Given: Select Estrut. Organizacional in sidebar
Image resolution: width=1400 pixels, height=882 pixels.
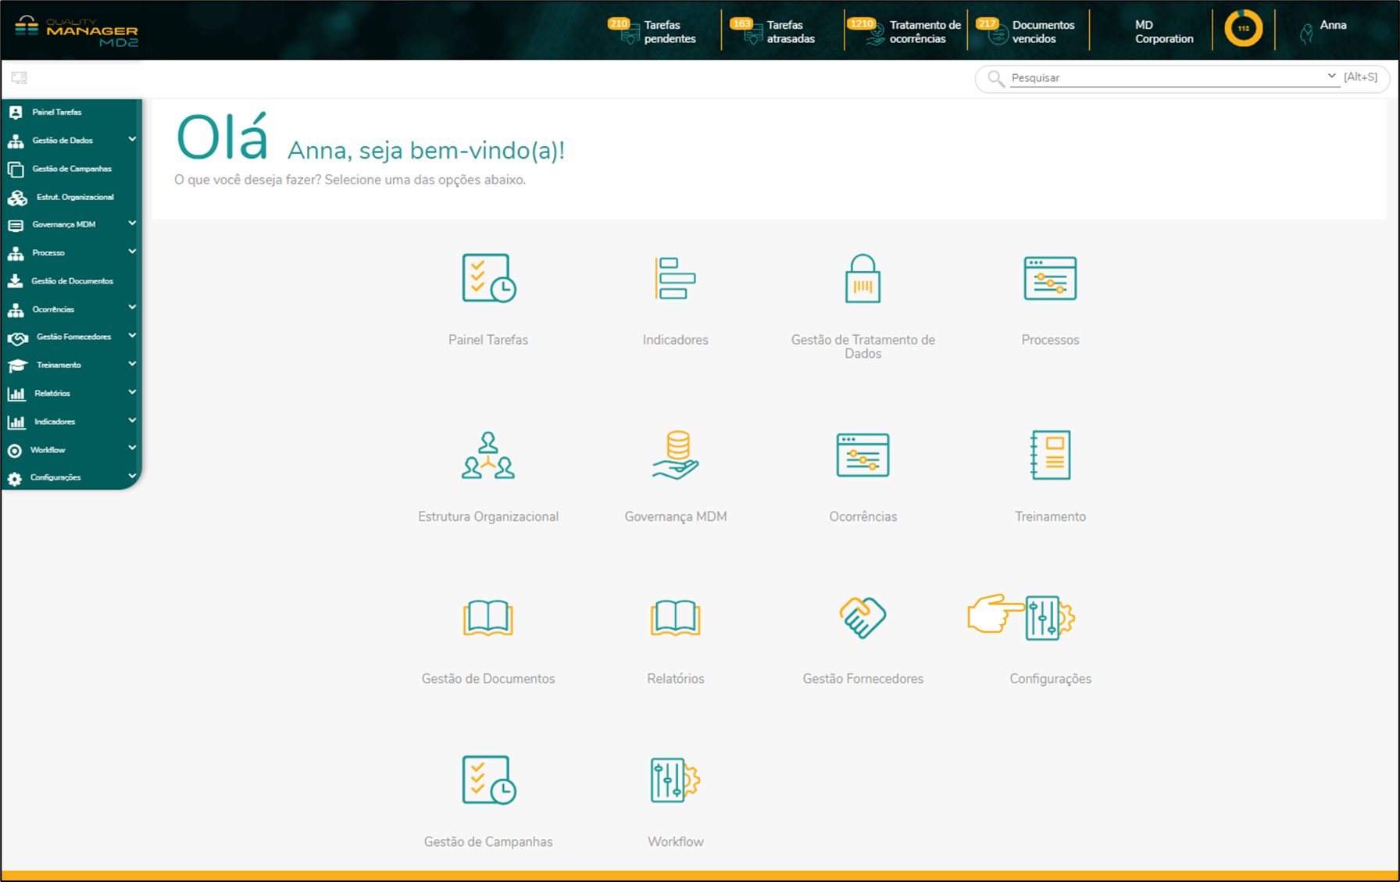Looking at the screenshot, I should coord(74,197).
